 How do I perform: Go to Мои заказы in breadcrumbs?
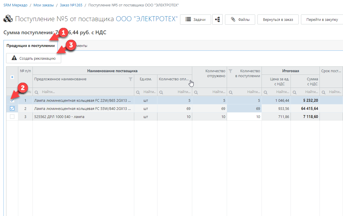[x=43, y=5]
